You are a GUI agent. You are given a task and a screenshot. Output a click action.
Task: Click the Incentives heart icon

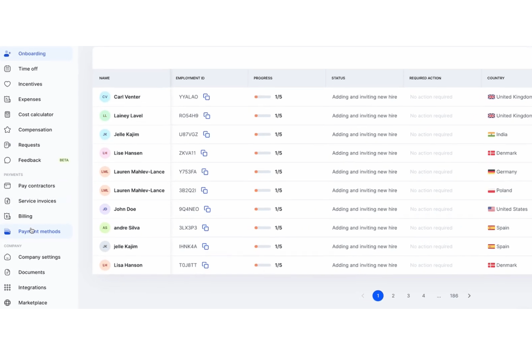7,84
